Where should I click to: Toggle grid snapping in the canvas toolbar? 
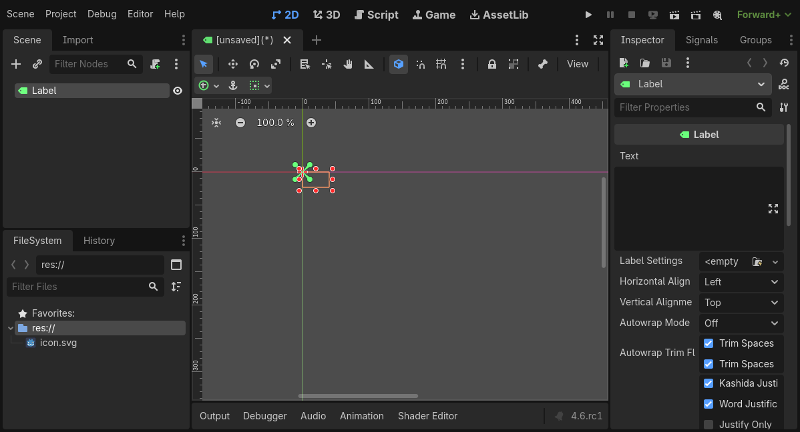click(x=441, y=64)
